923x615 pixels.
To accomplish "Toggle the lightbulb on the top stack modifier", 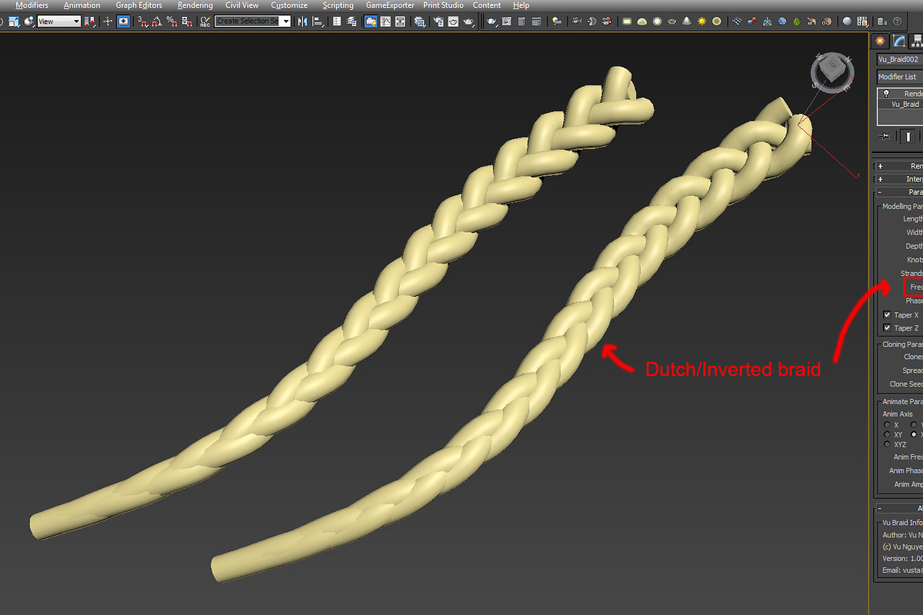I will click(886, 94).
